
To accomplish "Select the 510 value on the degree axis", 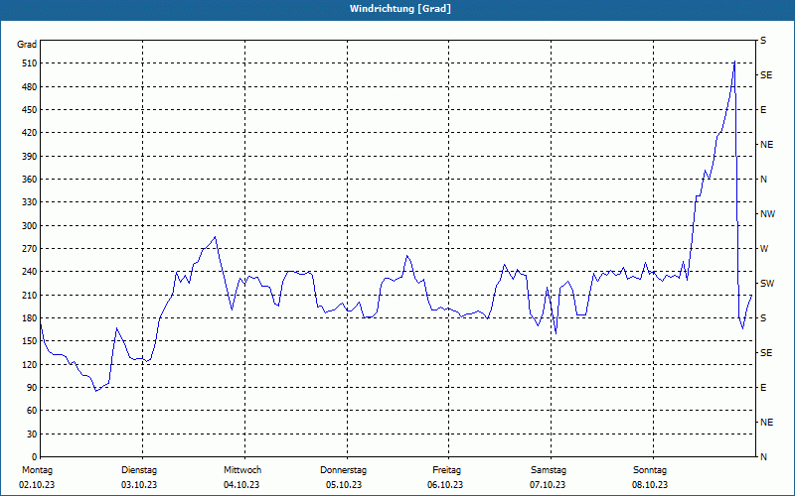I will tap(30, 63).
